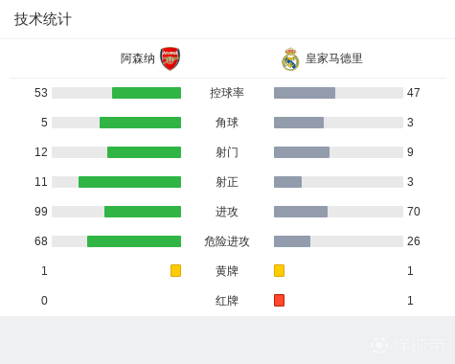455x364 pixels.
Task: Click the 红牌 stat label
Action: [x=227, y=301]
